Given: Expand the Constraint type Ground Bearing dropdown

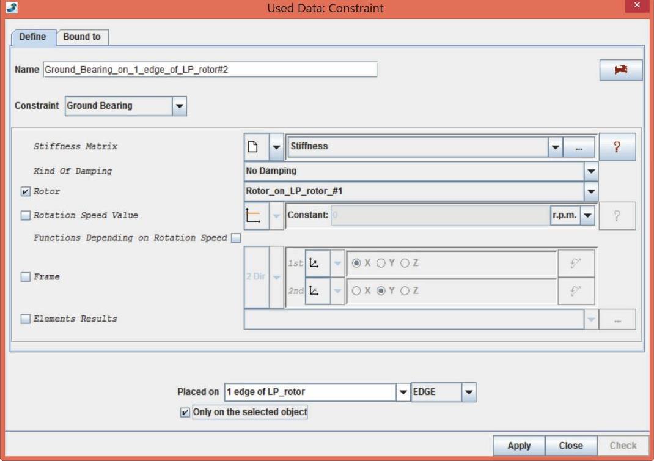Looking at the screenshot, I should click(179, 106).
